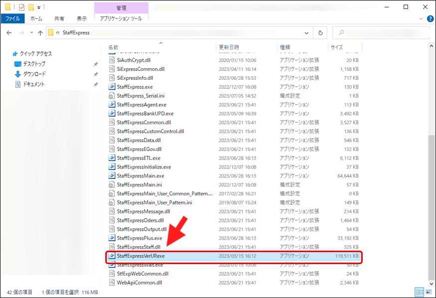Screen dimensions: 436x298
Task: Select StaffExpressEGov.dll file name
Action: pyautogui.click(x=139, y=149)
